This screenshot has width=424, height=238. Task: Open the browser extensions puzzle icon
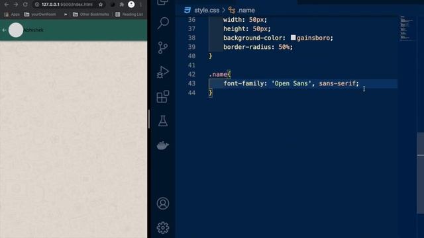(x=122, y=5)
